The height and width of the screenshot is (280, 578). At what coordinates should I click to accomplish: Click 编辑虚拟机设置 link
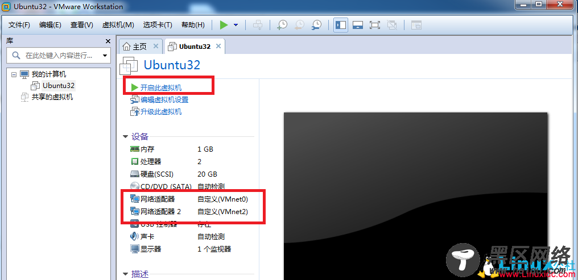(164, 100)
